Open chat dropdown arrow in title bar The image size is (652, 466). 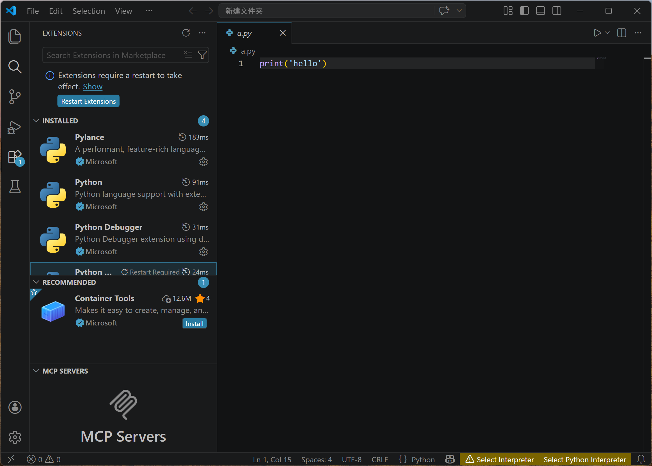(x=459, y=11)
